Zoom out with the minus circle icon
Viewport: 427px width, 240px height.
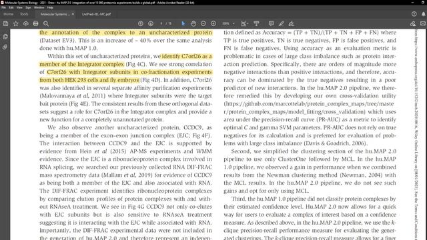[x=203, y=24]
